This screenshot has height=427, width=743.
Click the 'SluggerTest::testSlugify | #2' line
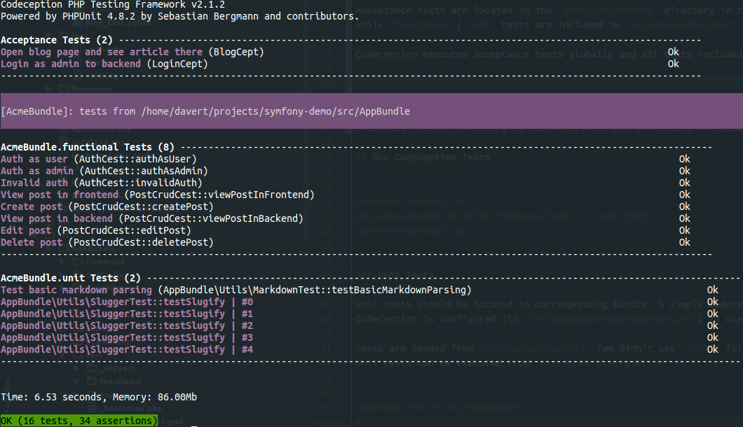click(127, 325)
